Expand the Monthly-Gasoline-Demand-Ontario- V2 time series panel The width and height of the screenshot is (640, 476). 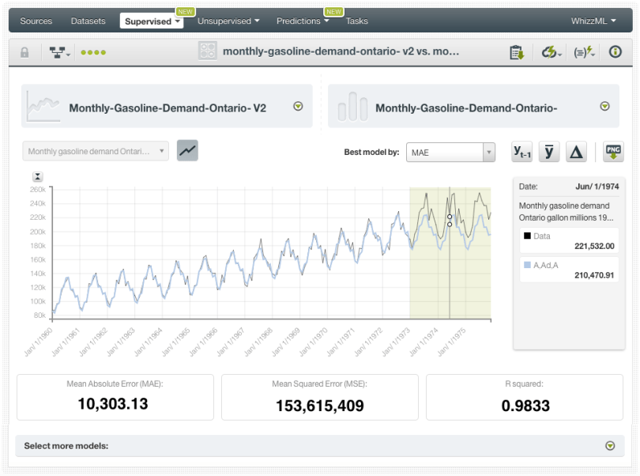298,107
